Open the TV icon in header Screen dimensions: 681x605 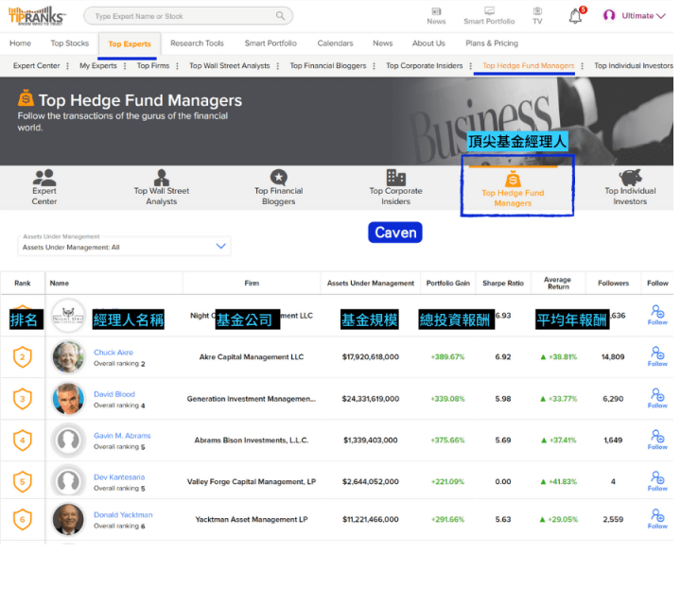coord(537,12)
